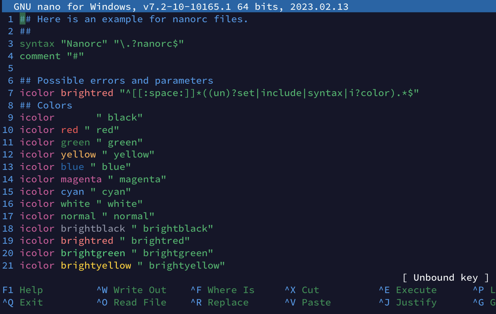This screenshot has width=496, height=314.
Task: Click the ## Colors comment heading
Action: click(x=45, y=105)
